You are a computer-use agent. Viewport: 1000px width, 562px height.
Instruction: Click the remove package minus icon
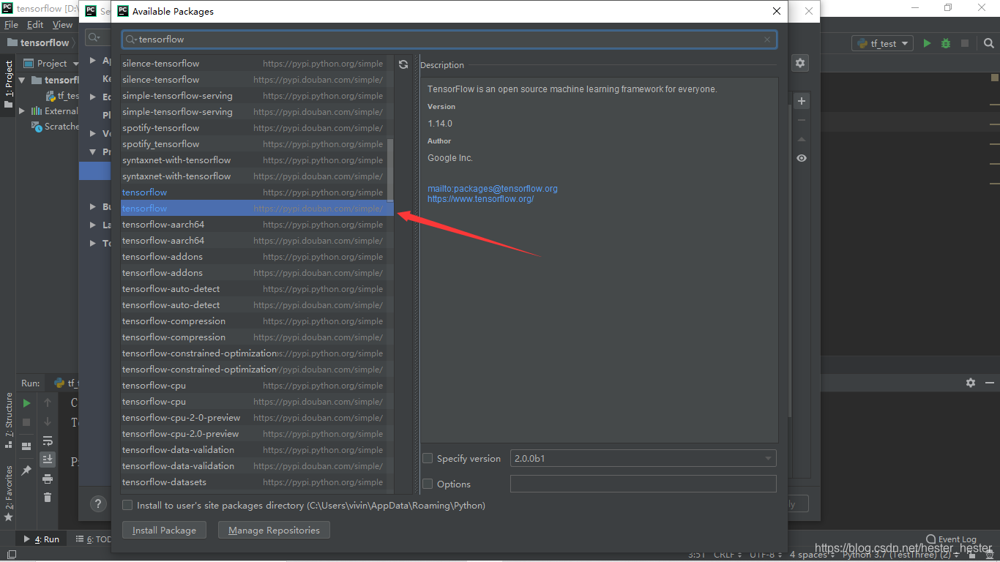802,120
